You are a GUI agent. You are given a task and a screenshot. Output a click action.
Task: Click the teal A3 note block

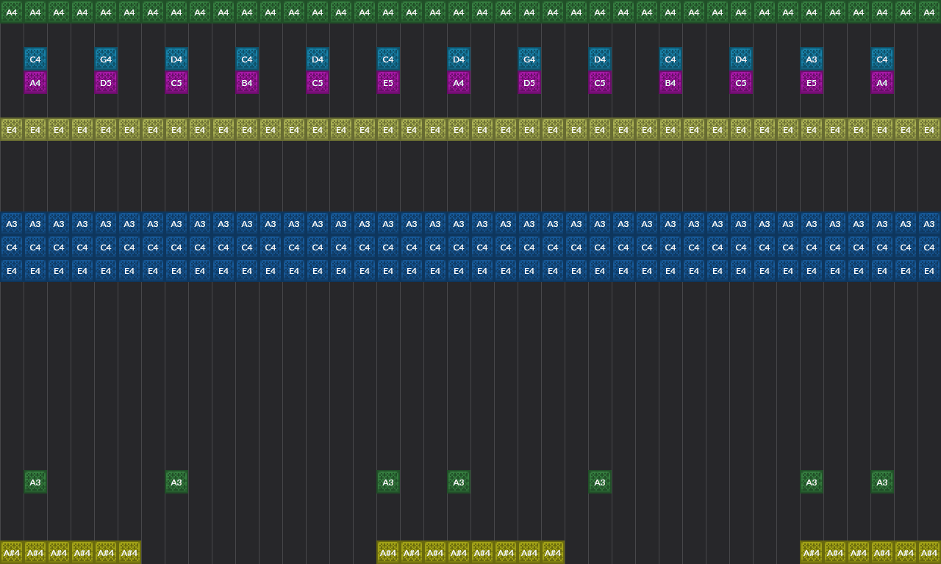pos(811,59)
